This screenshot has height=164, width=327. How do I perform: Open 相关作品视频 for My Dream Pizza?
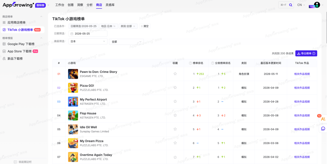click(x=302, y=143)
